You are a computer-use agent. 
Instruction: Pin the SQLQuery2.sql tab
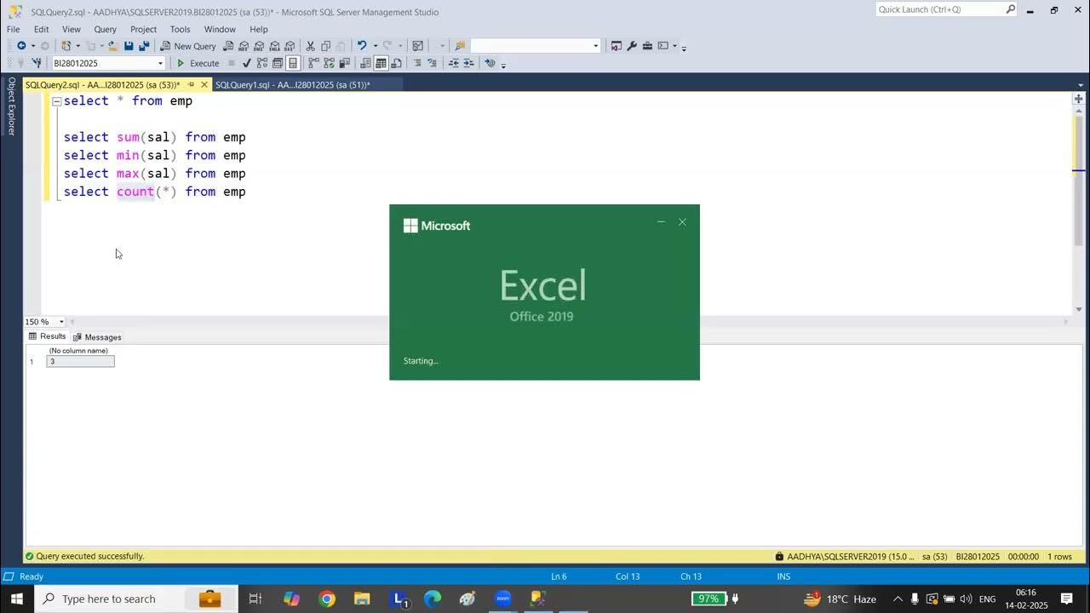pos(191,84)
